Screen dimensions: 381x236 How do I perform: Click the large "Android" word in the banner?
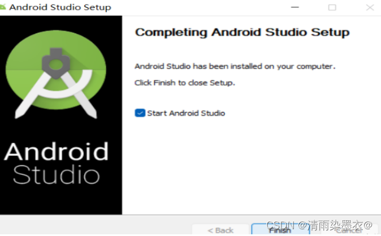click(56, 152)
